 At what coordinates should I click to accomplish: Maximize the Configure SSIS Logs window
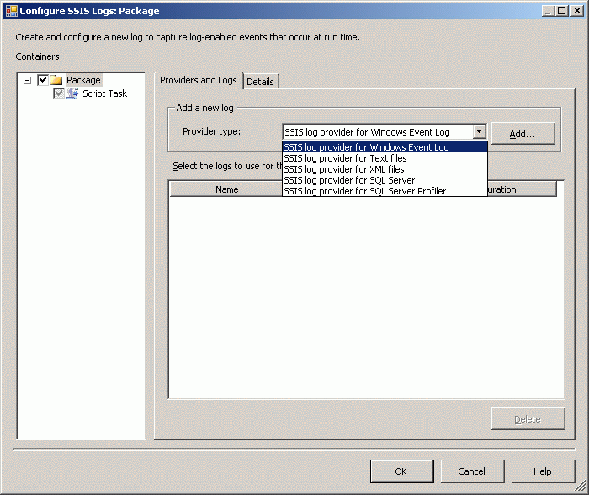pos(562,11)
